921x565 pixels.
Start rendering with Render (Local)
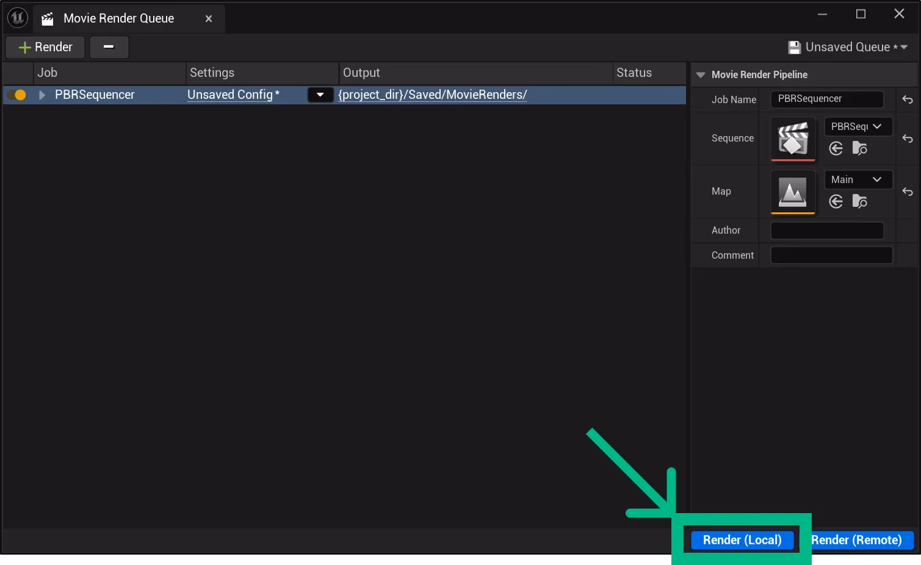[x=742, y=540]
